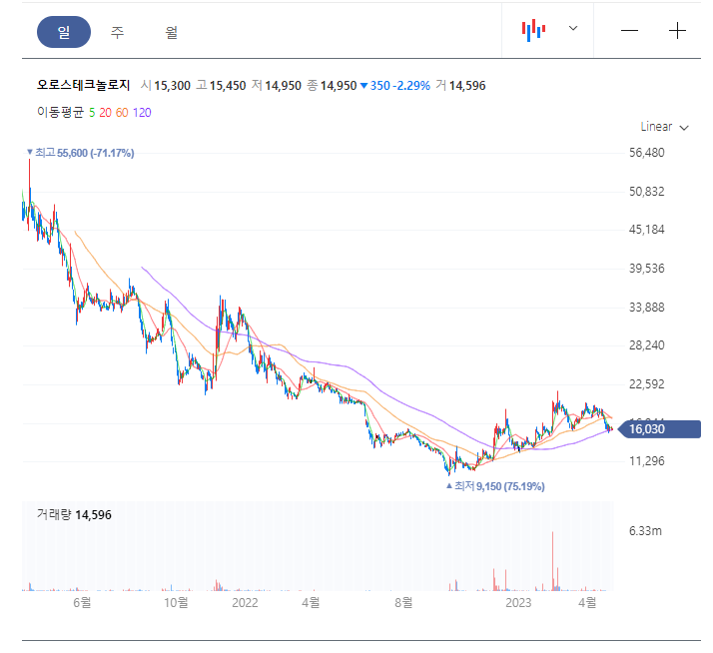Click the 20-day moving average label

[105, 112]
